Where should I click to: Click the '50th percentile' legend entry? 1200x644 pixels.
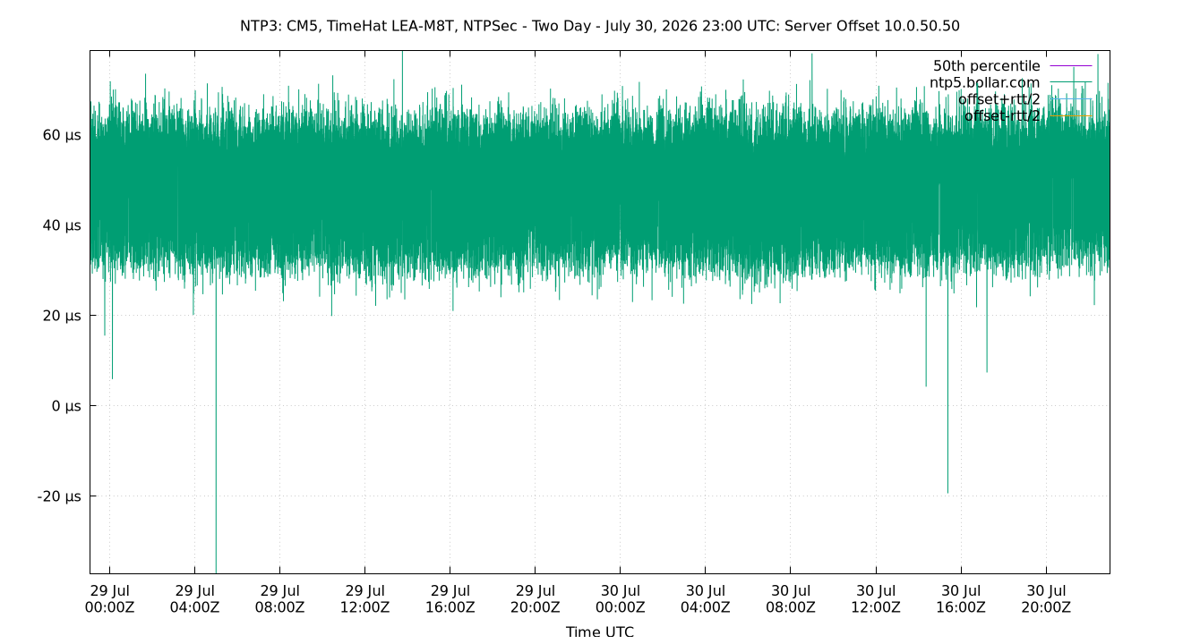[x=986, y=66]
